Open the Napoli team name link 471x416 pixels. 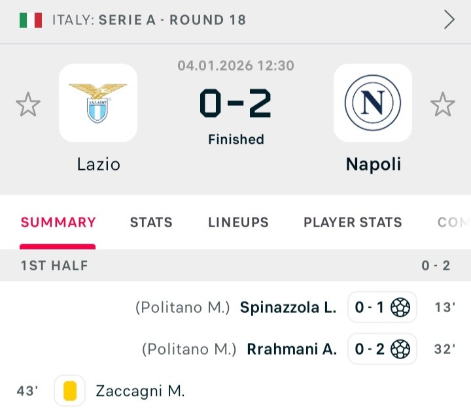(x=373, y=164)
